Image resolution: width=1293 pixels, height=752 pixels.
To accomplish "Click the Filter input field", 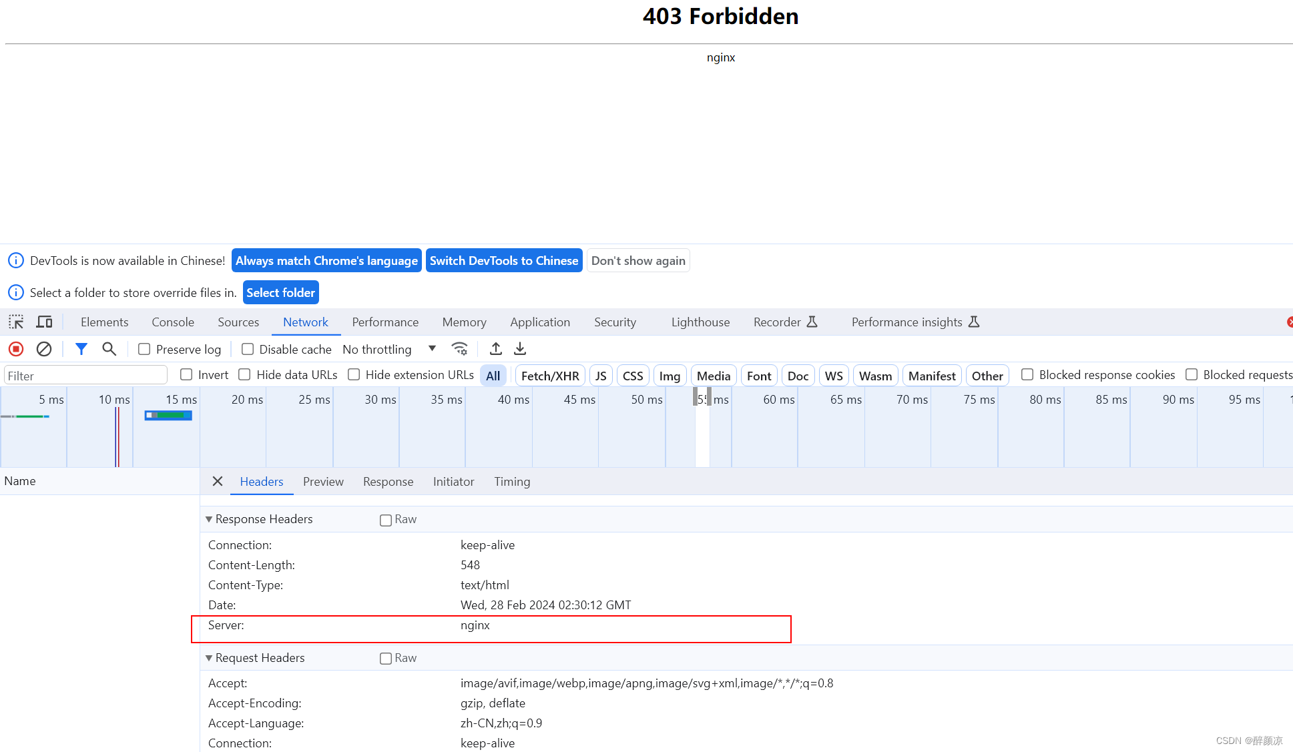I will point(84,375).
